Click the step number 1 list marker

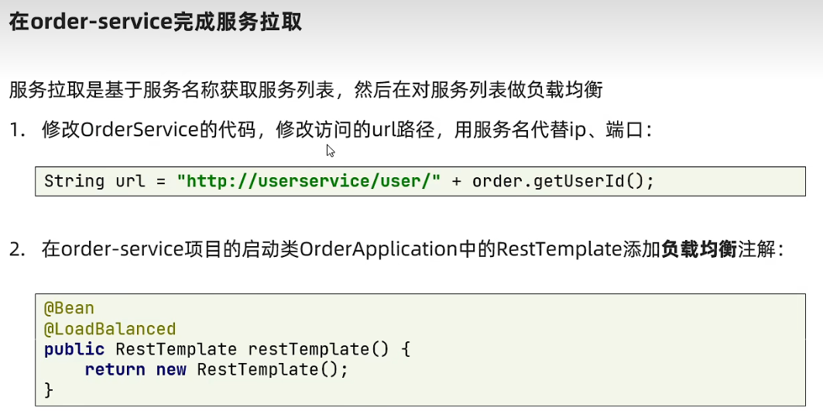pos(17,130)
